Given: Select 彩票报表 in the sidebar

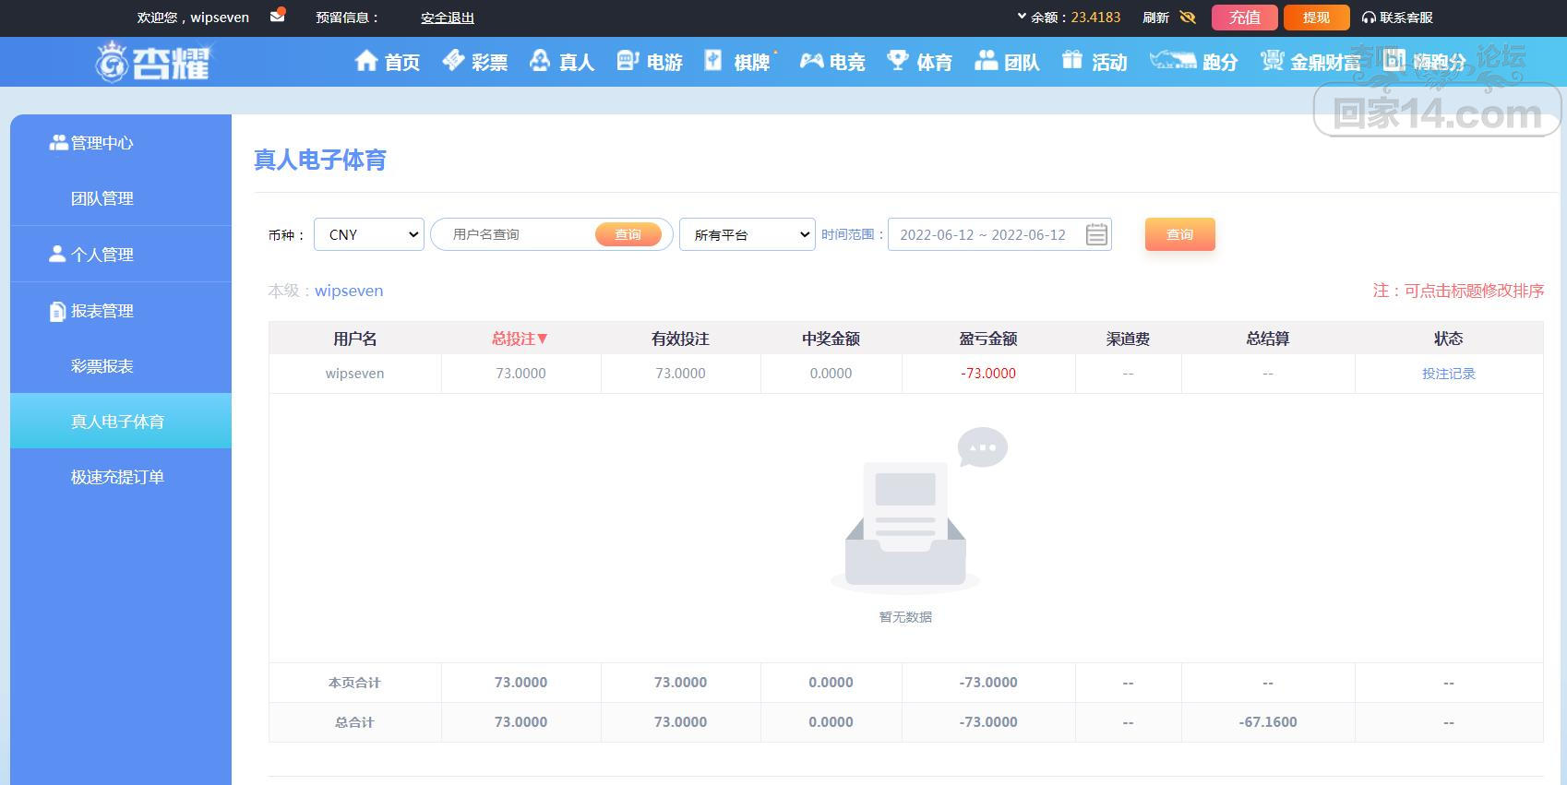Looking at the screenshot, I should [102, 366].
